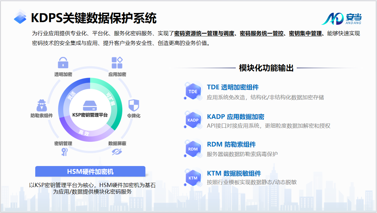Click the KTM 数据脱敏组件 heading
377x213 pixels.
tap(234, 173)
